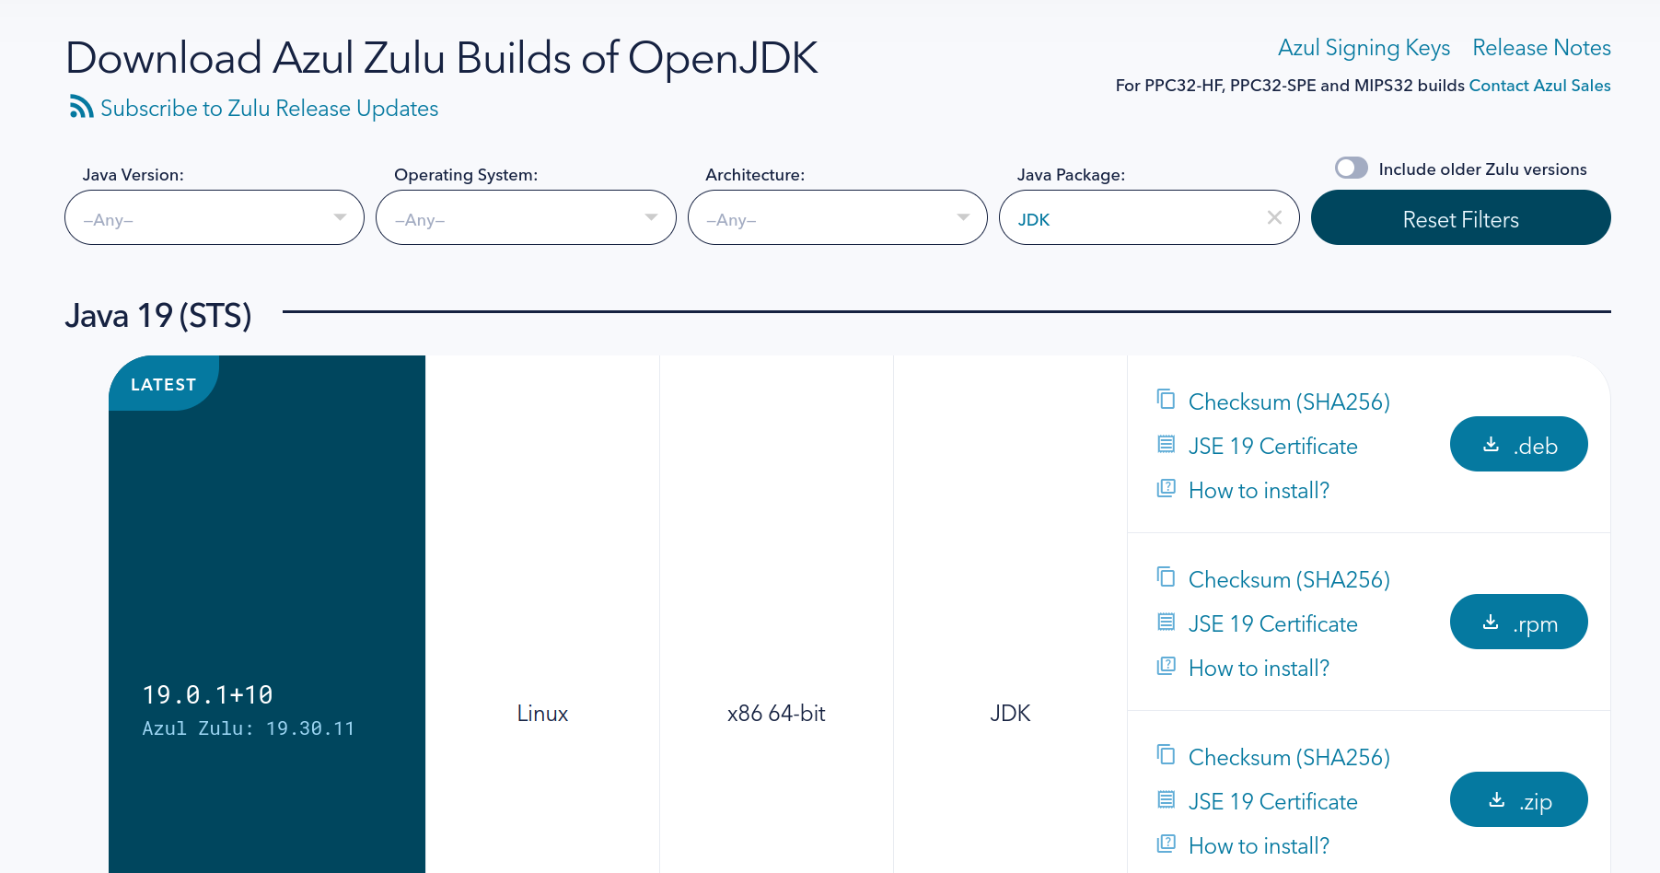Click the certificate icon in the .rpm row
Image resolution: width=1660 pixels, height=873 pixels.
pos(1166,623)
